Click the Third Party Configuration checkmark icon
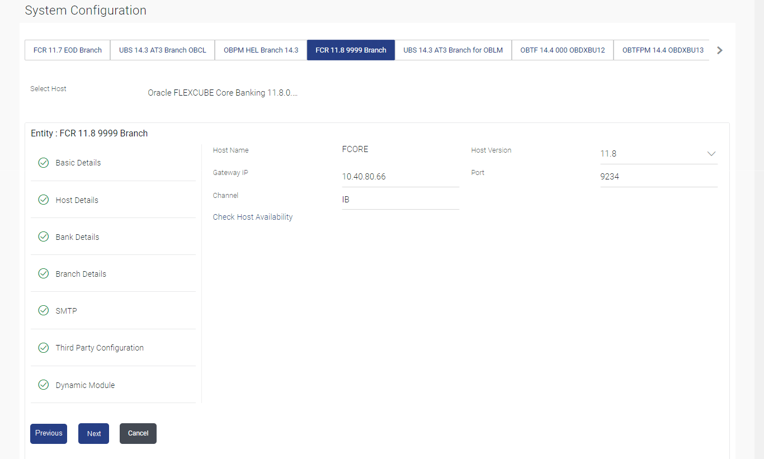The width and height of the screenshot is (764, 459). pyautogui.click(x=43, y=348)
